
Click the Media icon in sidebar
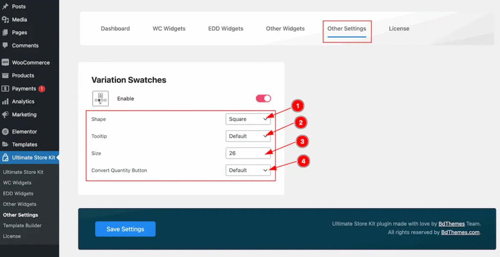[x=5, y=20]
